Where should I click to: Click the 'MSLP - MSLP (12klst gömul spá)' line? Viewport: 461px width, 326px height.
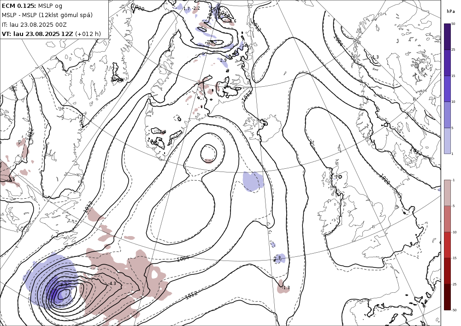47,15
